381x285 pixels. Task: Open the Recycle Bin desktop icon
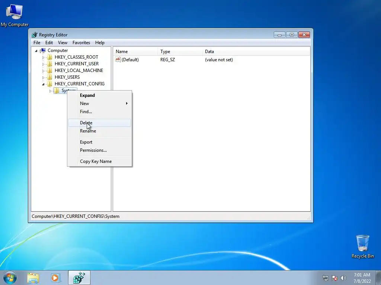click(x=362, y=246)
